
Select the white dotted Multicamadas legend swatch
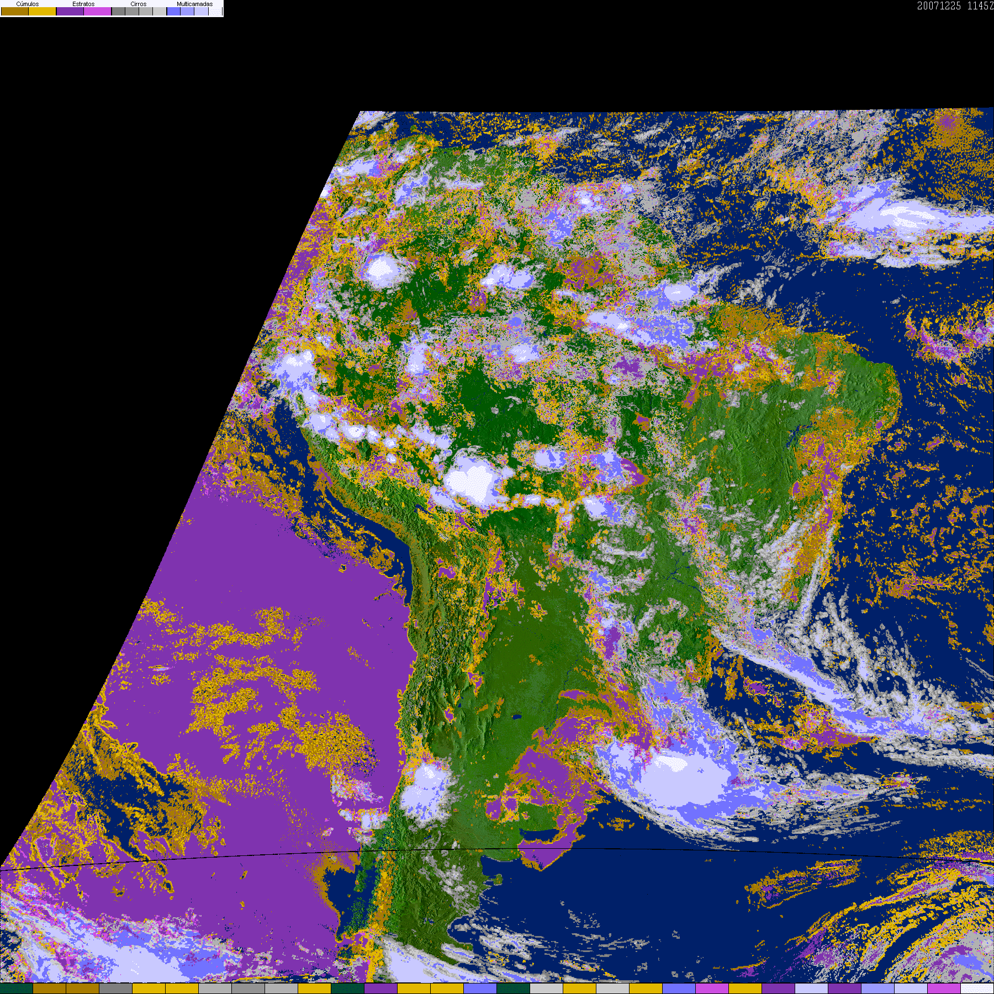click(215, 11)
